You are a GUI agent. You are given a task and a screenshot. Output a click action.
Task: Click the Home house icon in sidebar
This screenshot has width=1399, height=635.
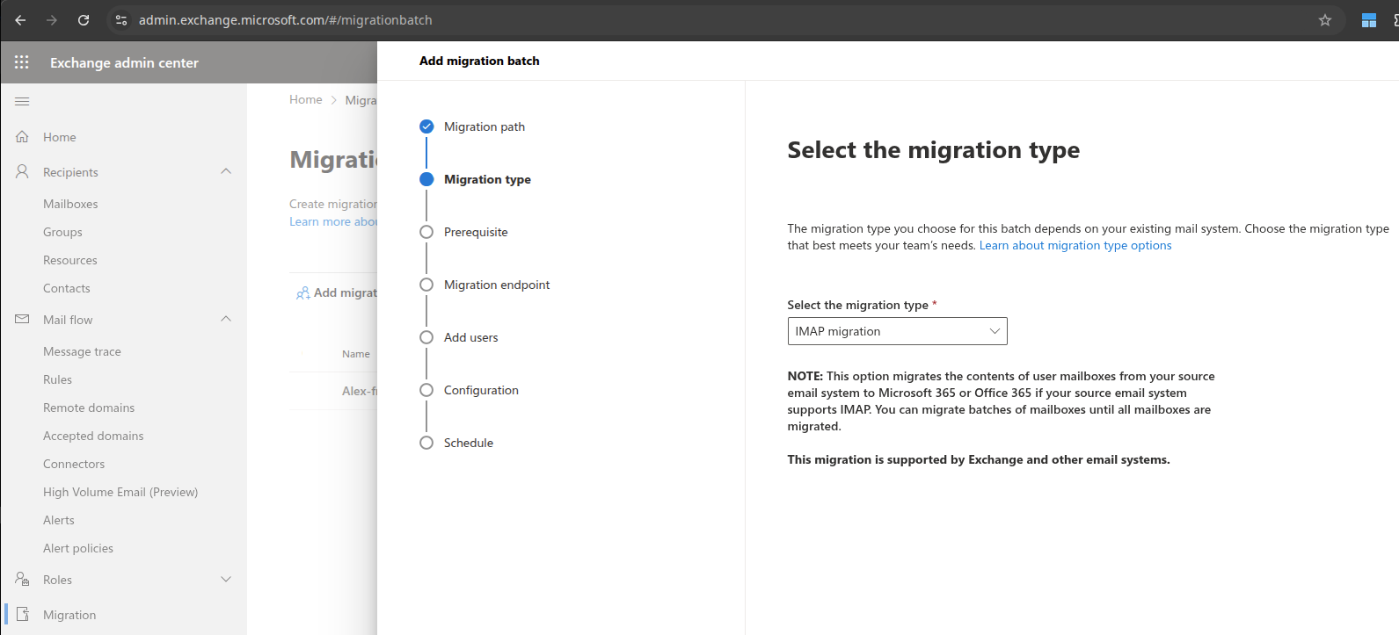click(x=22, y=137)
